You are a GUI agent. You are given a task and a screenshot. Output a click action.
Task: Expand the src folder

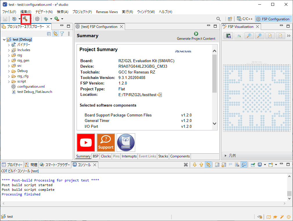click(9, 66)
